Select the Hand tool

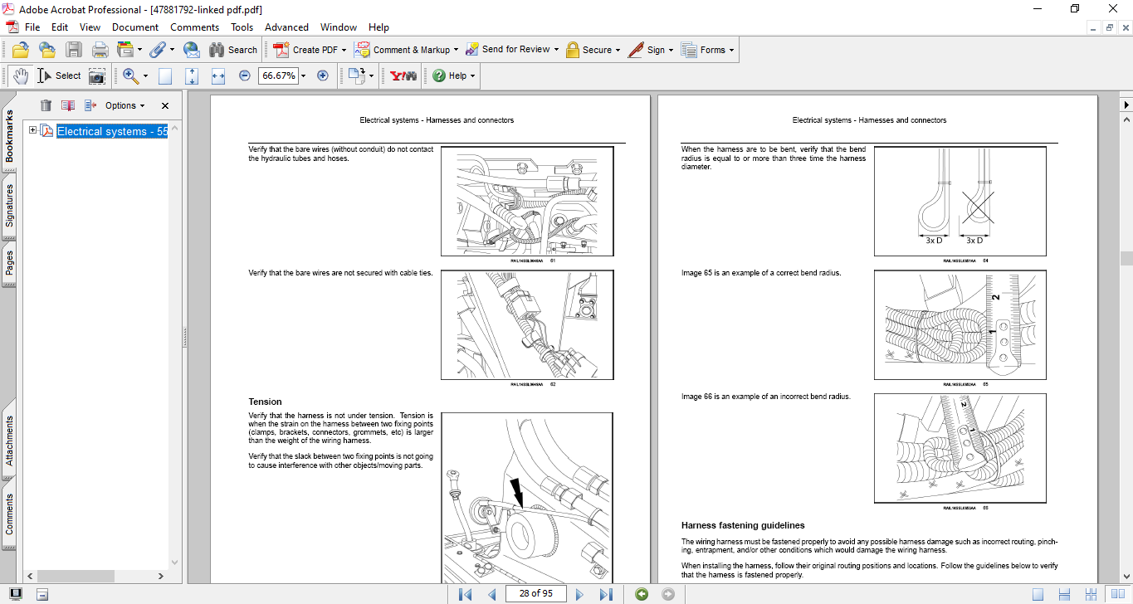20,75
